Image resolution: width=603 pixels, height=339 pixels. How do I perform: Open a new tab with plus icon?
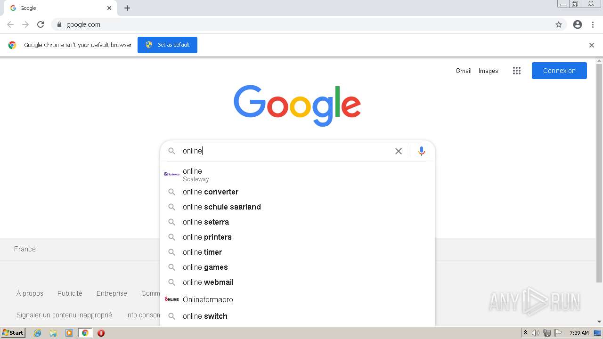pyautogui.click(x=127, y=8)
